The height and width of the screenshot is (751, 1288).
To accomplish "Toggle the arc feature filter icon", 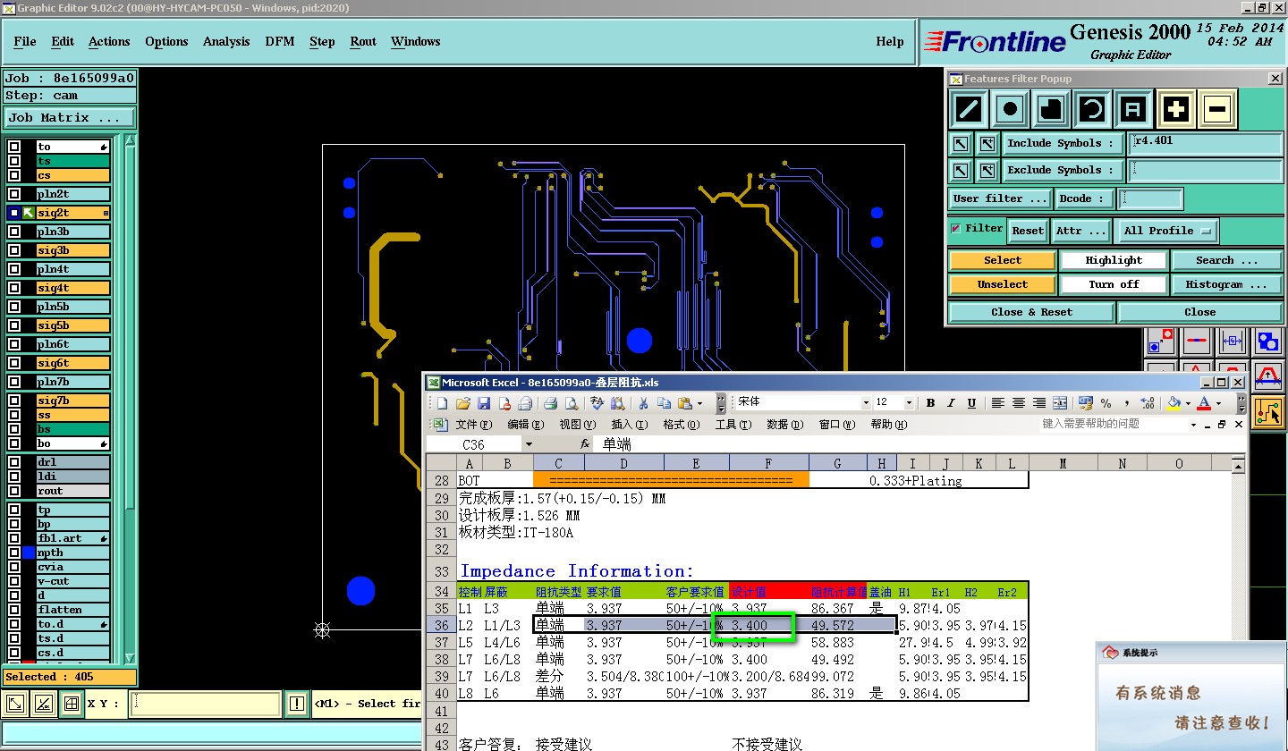I will [x=1092, y=109].
